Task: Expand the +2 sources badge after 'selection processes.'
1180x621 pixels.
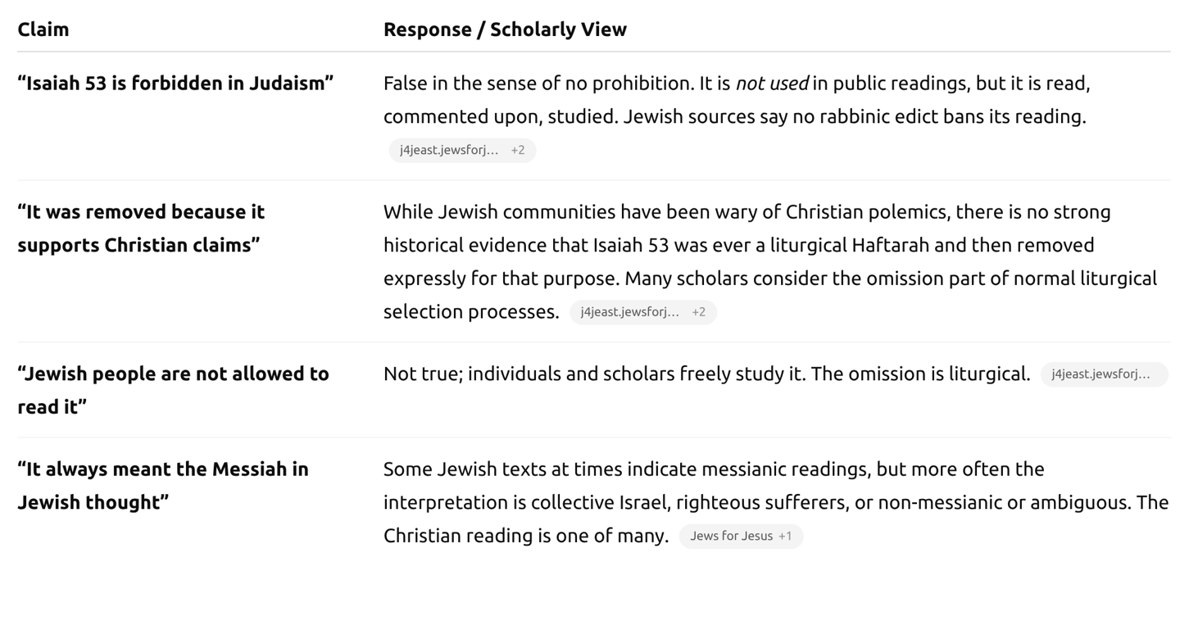Action: (x=699, y=312)
